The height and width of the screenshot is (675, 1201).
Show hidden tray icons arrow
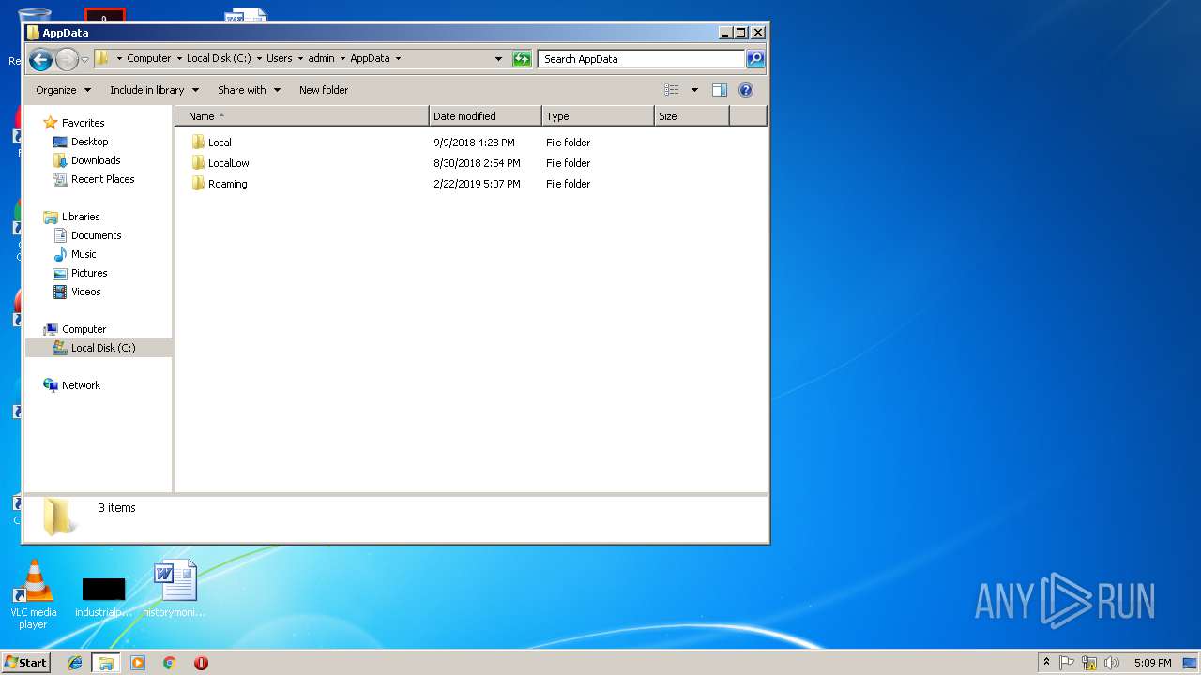[x=1046, y=662]
